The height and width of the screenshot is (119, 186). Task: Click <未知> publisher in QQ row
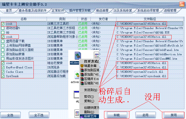96,32
